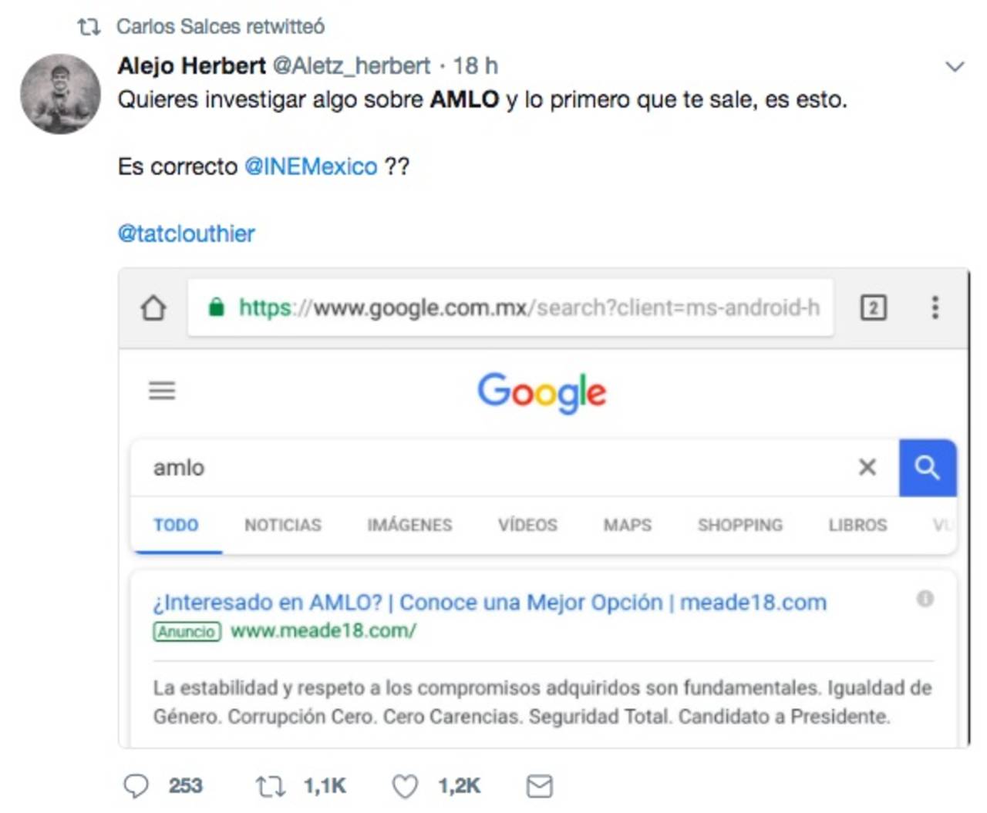Send tweet via direct message envelope icon
The width and height of the screenshot is (987, 813).
tap(539, 786)
